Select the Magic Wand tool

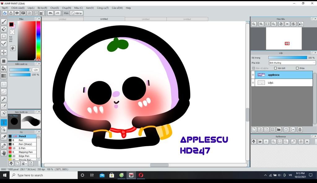[x=4, y=99]
